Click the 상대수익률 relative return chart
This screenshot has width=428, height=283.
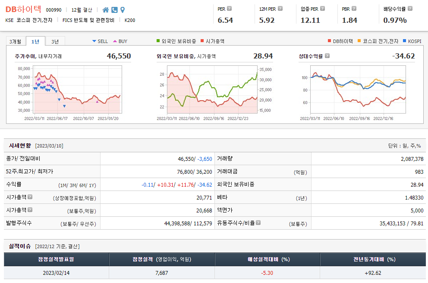tap(358, 89)
